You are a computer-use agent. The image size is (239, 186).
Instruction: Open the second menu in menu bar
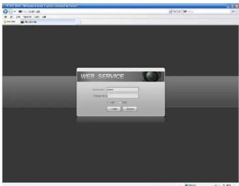point(11,17)
